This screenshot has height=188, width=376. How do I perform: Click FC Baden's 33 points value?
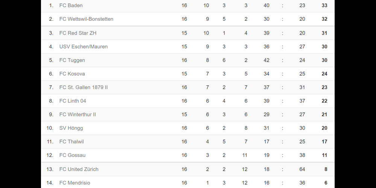click(x=324, y=6)
